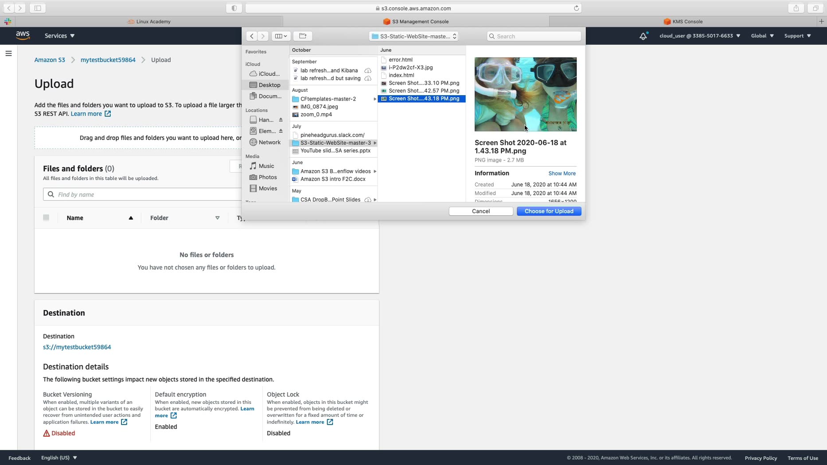Open the English (US) language dropdown
Image resolution: width=827 pixels, height=465 pixels.
[59, 457]
